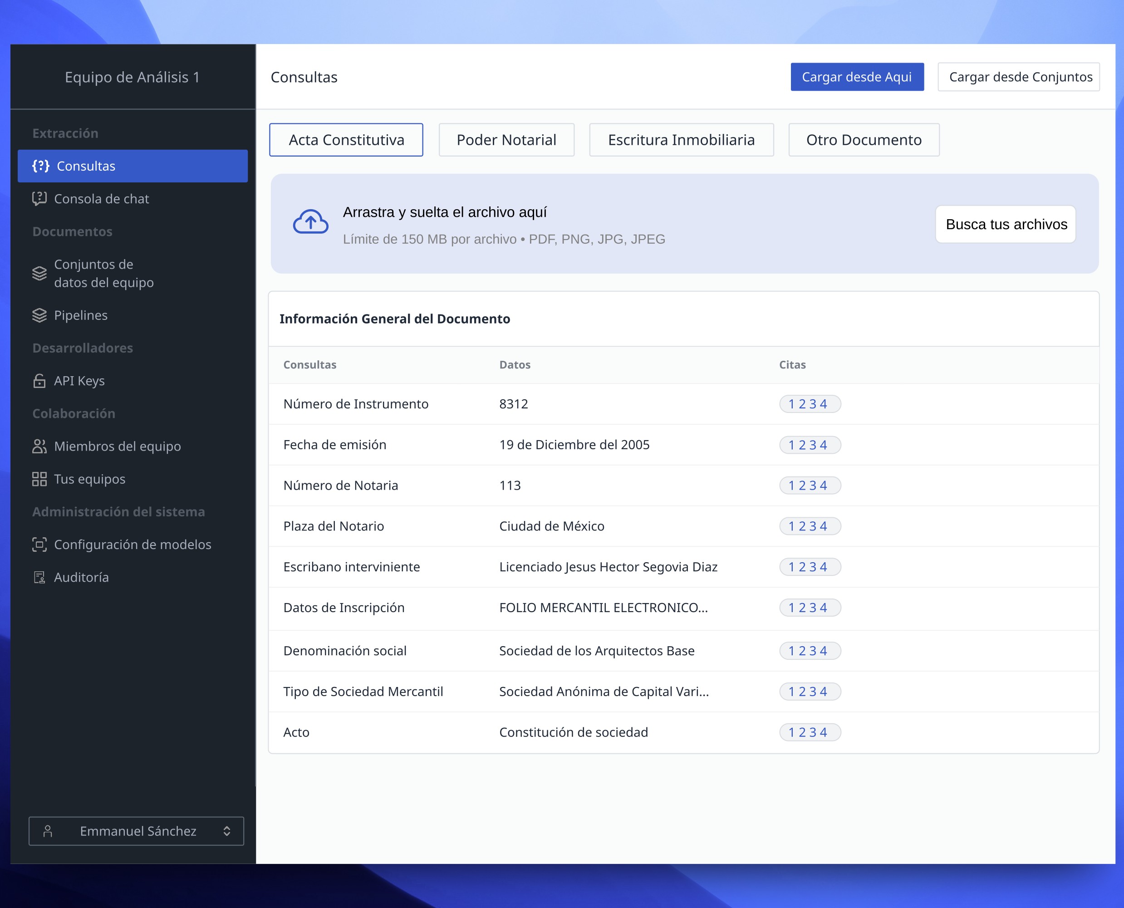1124x908 pixels.
Task: Click the API Keys lock icon
Action: [39, 381]
